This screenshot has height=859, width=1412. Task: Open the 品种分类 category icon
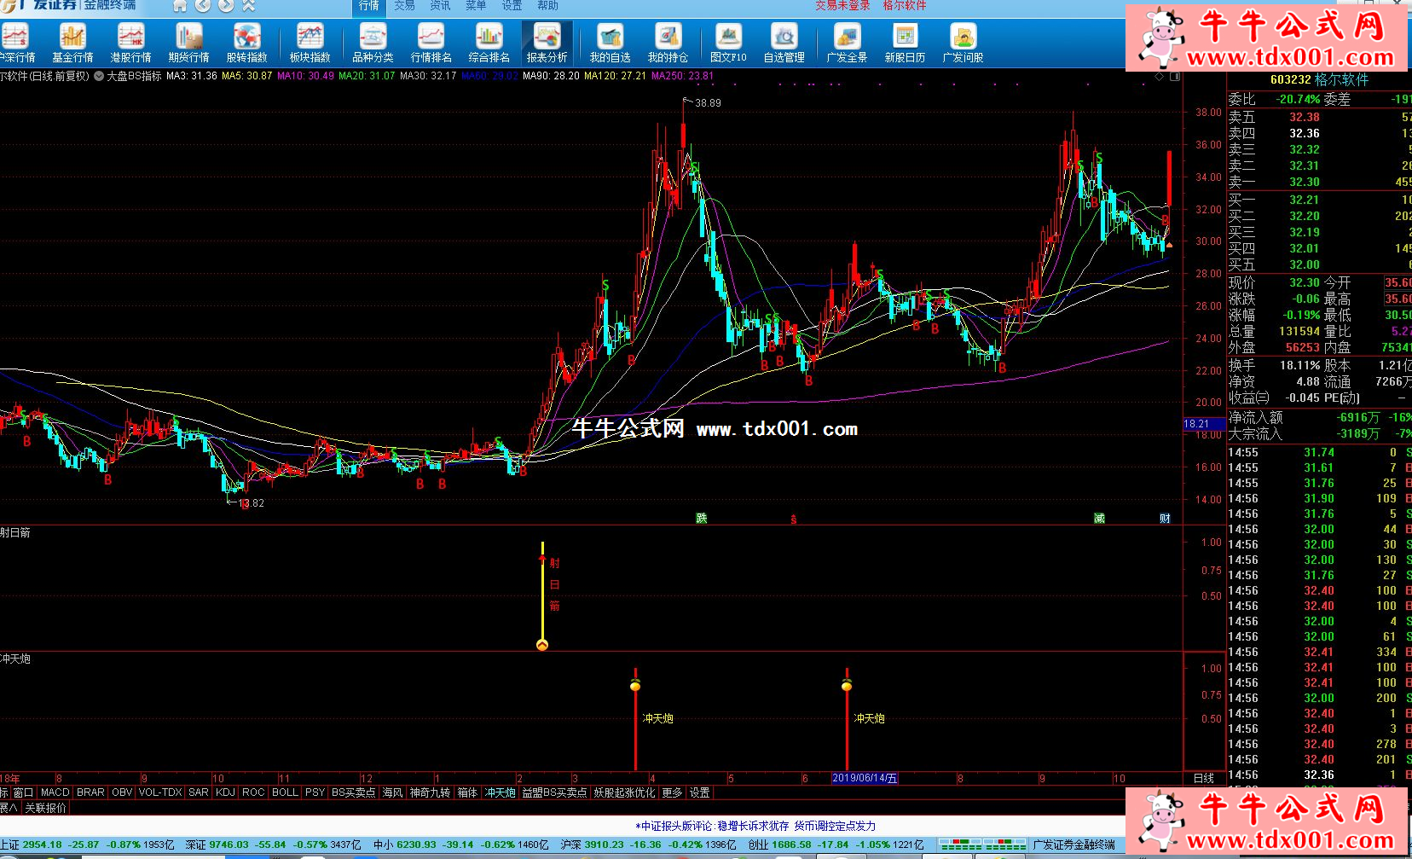(373, 44)
